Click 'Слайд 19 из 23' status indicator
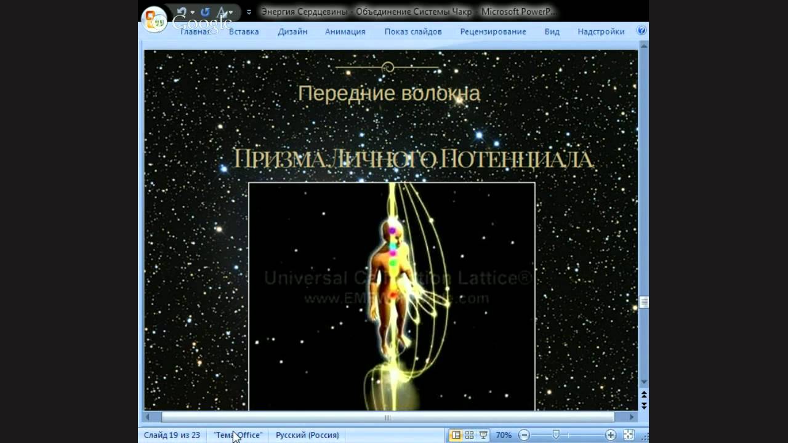Viewport: 788px width, 443px height. point(172,435)
